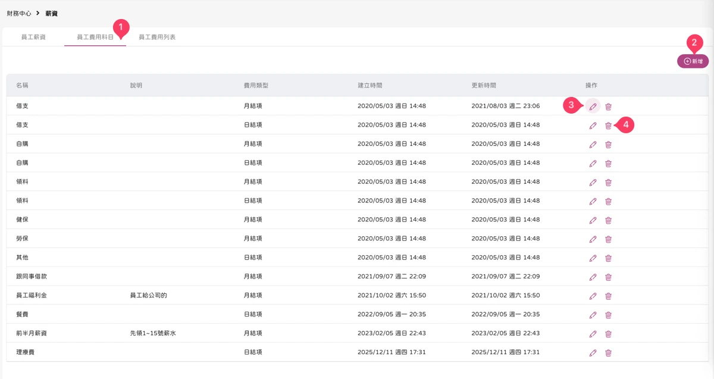Edit the 餐費 expense item

tap(593, 315)
